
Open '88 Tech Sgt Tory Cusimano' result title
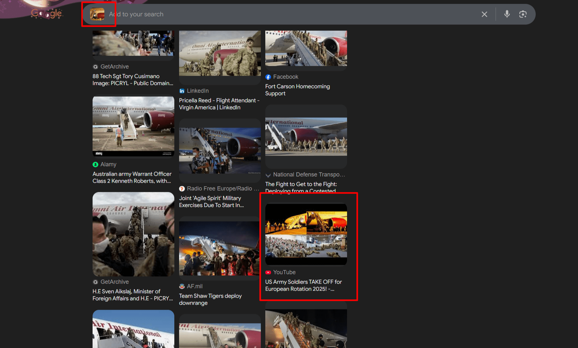[133, 80]
